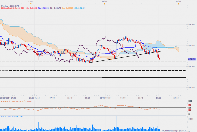Click the 18:30 time axis label

coord(88,98)
